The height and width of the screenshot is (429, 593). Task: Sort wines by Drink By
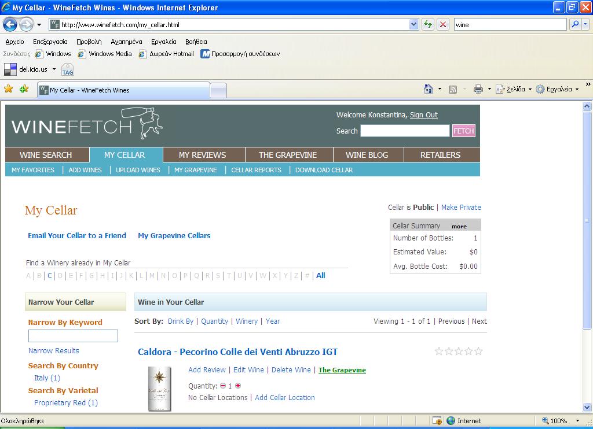point(181,321)
